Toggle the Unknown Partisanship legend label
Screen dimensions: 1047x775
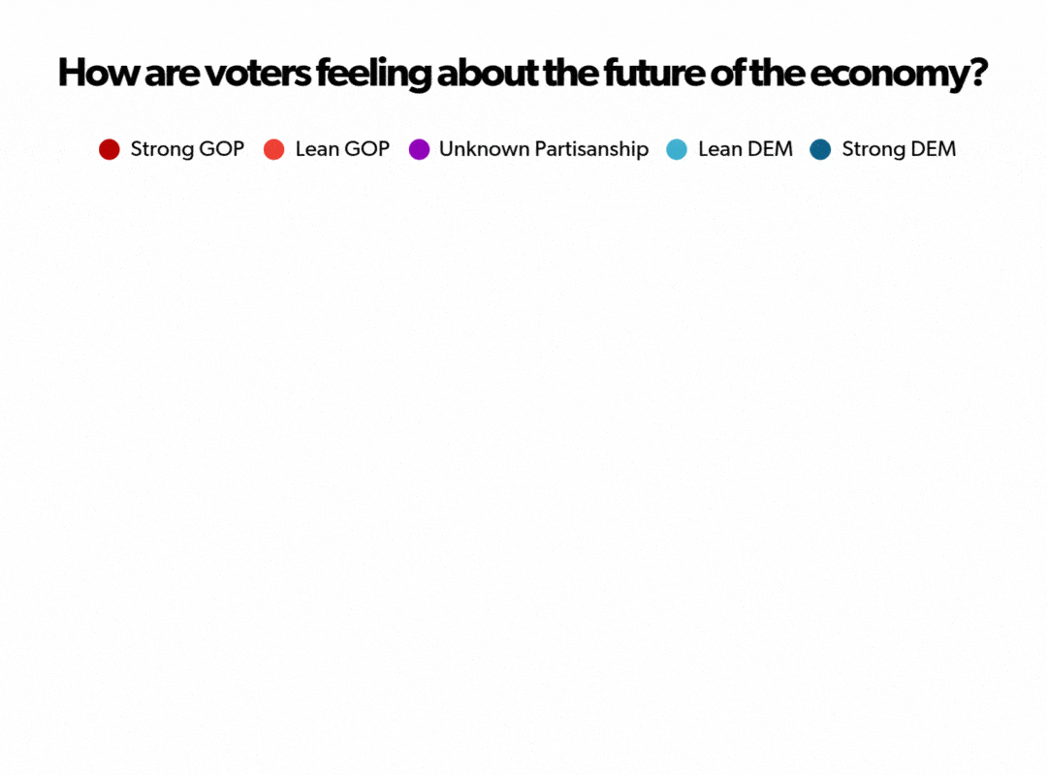pyautogui.click(x=544, y=149)
